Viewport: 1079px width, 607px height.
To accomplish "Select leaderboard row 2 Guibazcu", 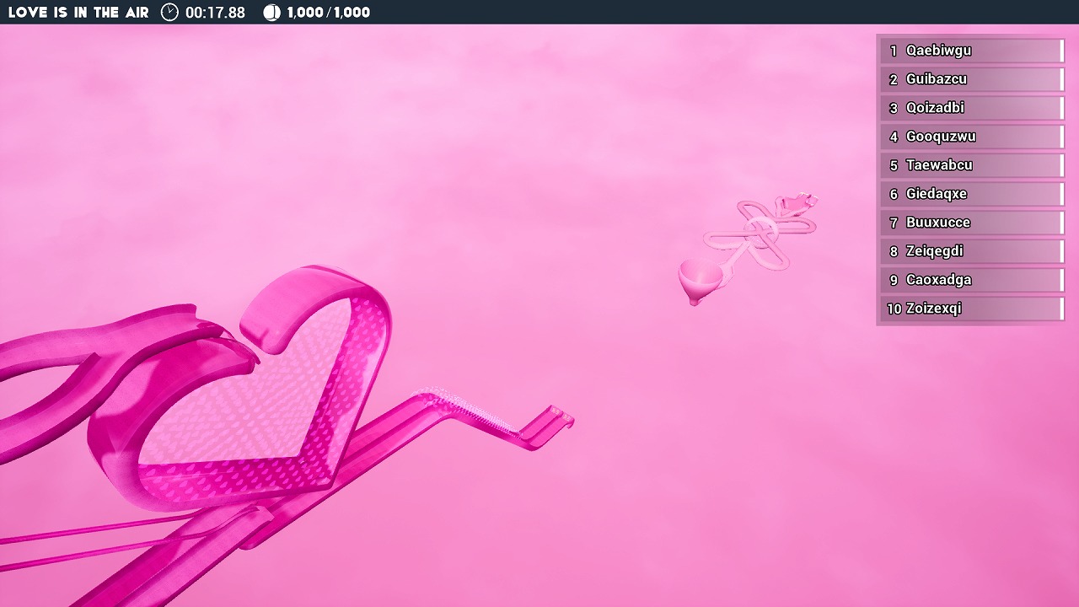I will click(x=972, y=79).
